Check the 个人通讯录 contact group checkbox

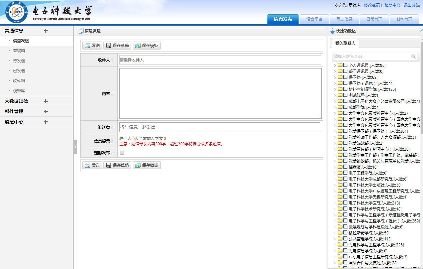[x=345, y=66]
